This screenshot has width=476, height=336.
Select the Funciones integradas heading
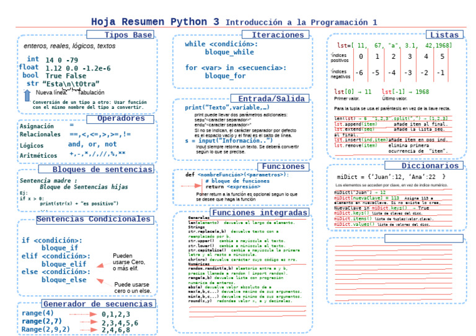pyautogui.click(x=259, y=213)
